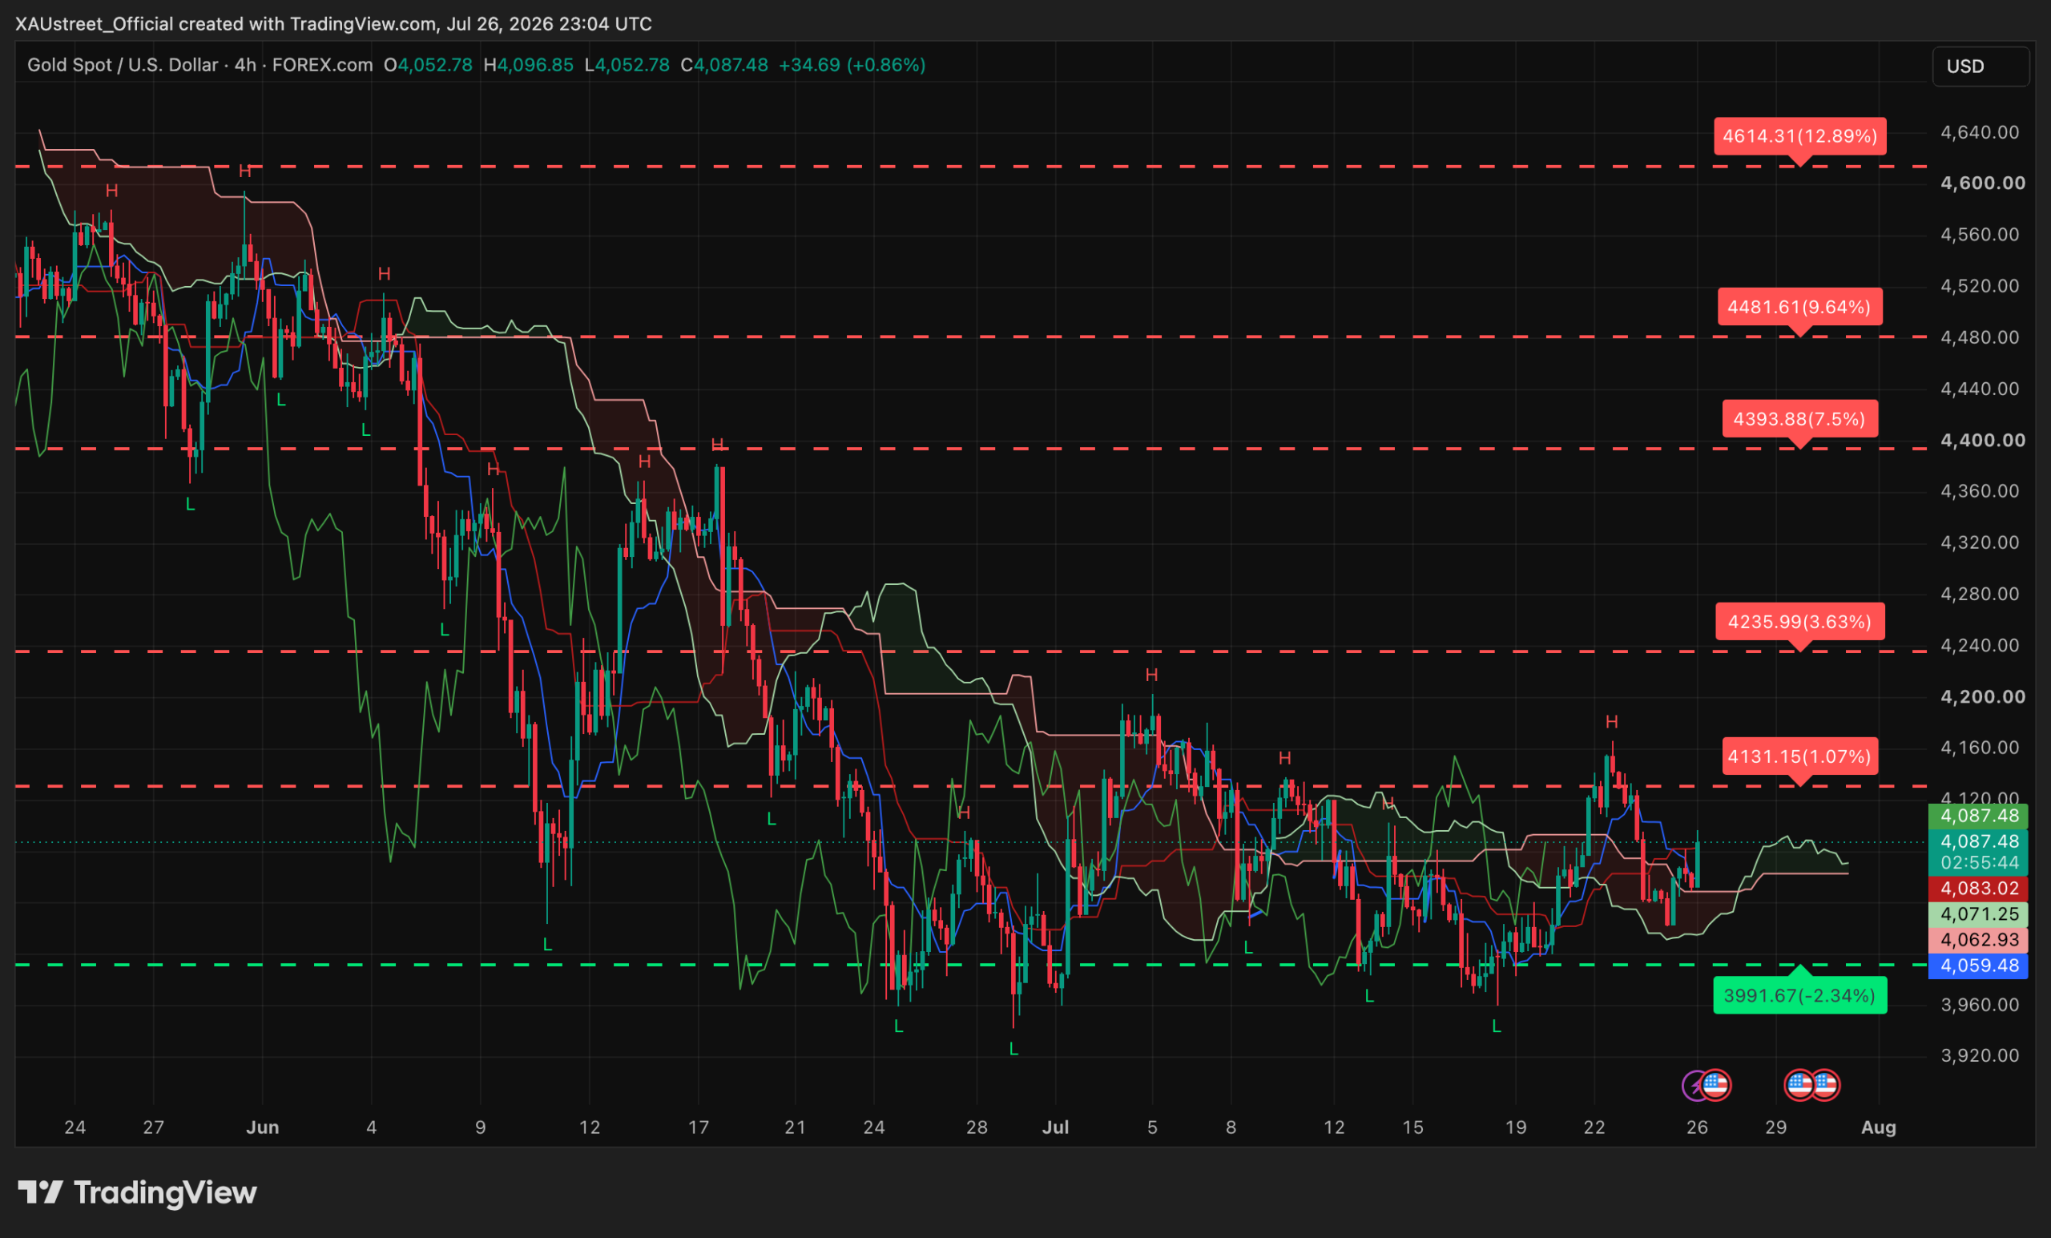Click the 4h interval in the chart legend
2051x1238 pixels.
(244, 65)
